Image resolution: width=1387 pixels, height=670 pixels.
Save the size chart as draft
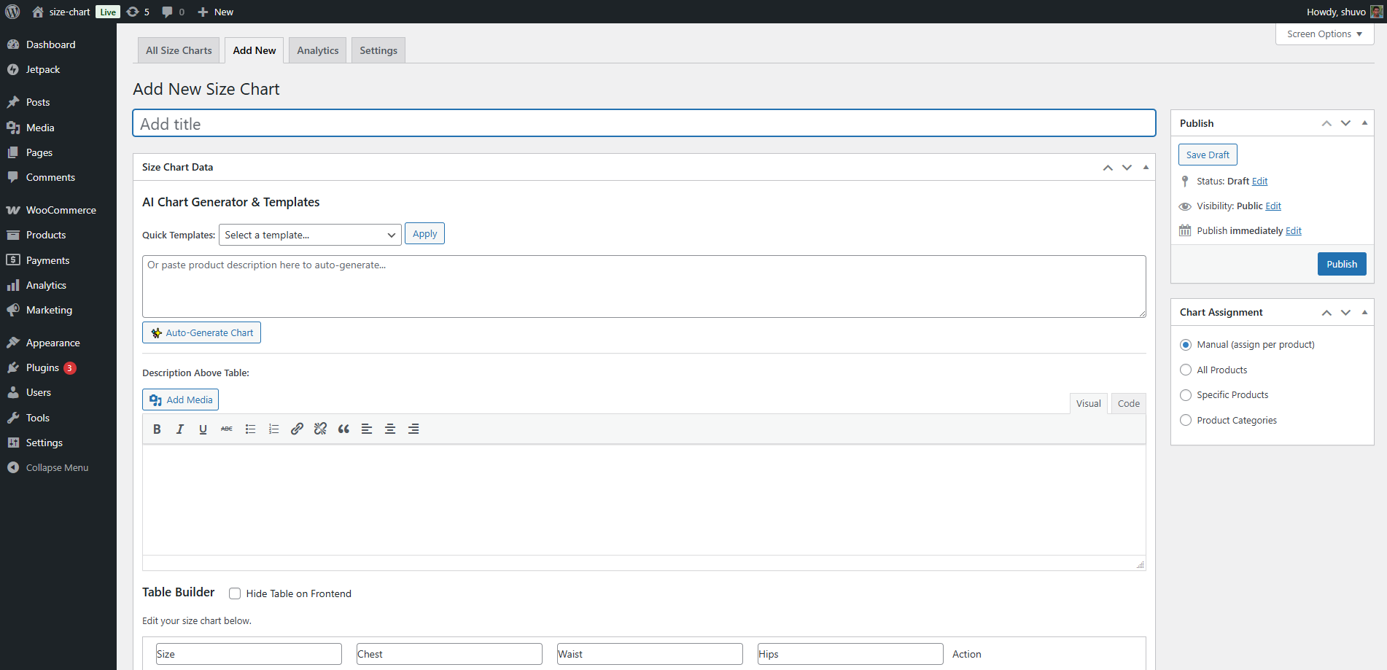click(1208, 155)
